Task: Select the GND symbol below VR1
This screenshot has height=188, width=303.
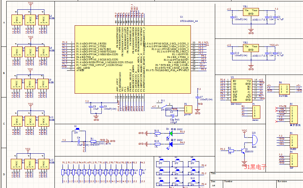Action: (251, 32)
